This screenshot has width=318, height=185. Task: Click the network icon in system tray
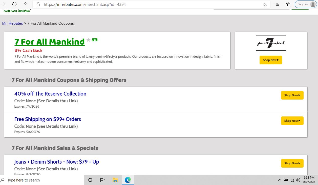(x=292, y=180)
